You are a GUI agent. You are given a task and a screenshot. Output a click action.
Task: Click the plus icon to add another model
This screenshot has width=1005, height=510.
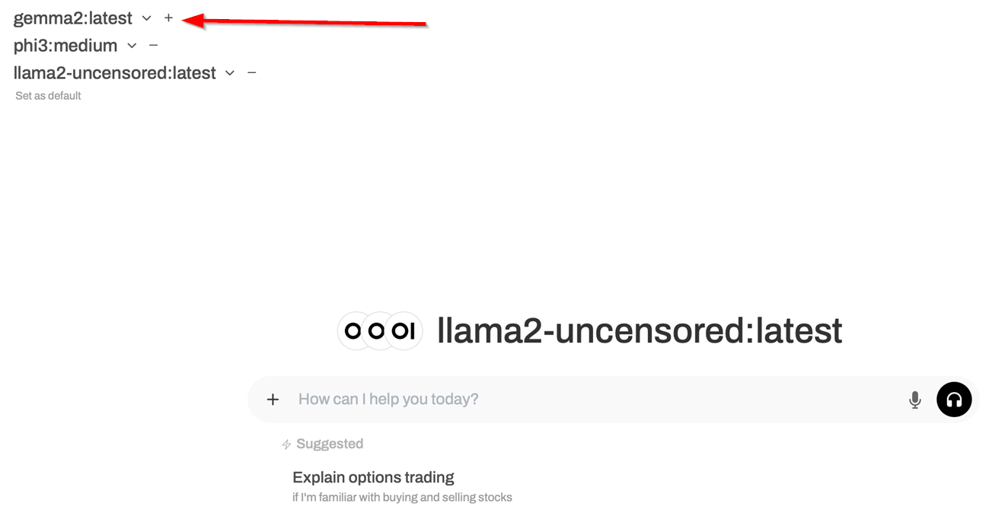(x=168, y=18)
